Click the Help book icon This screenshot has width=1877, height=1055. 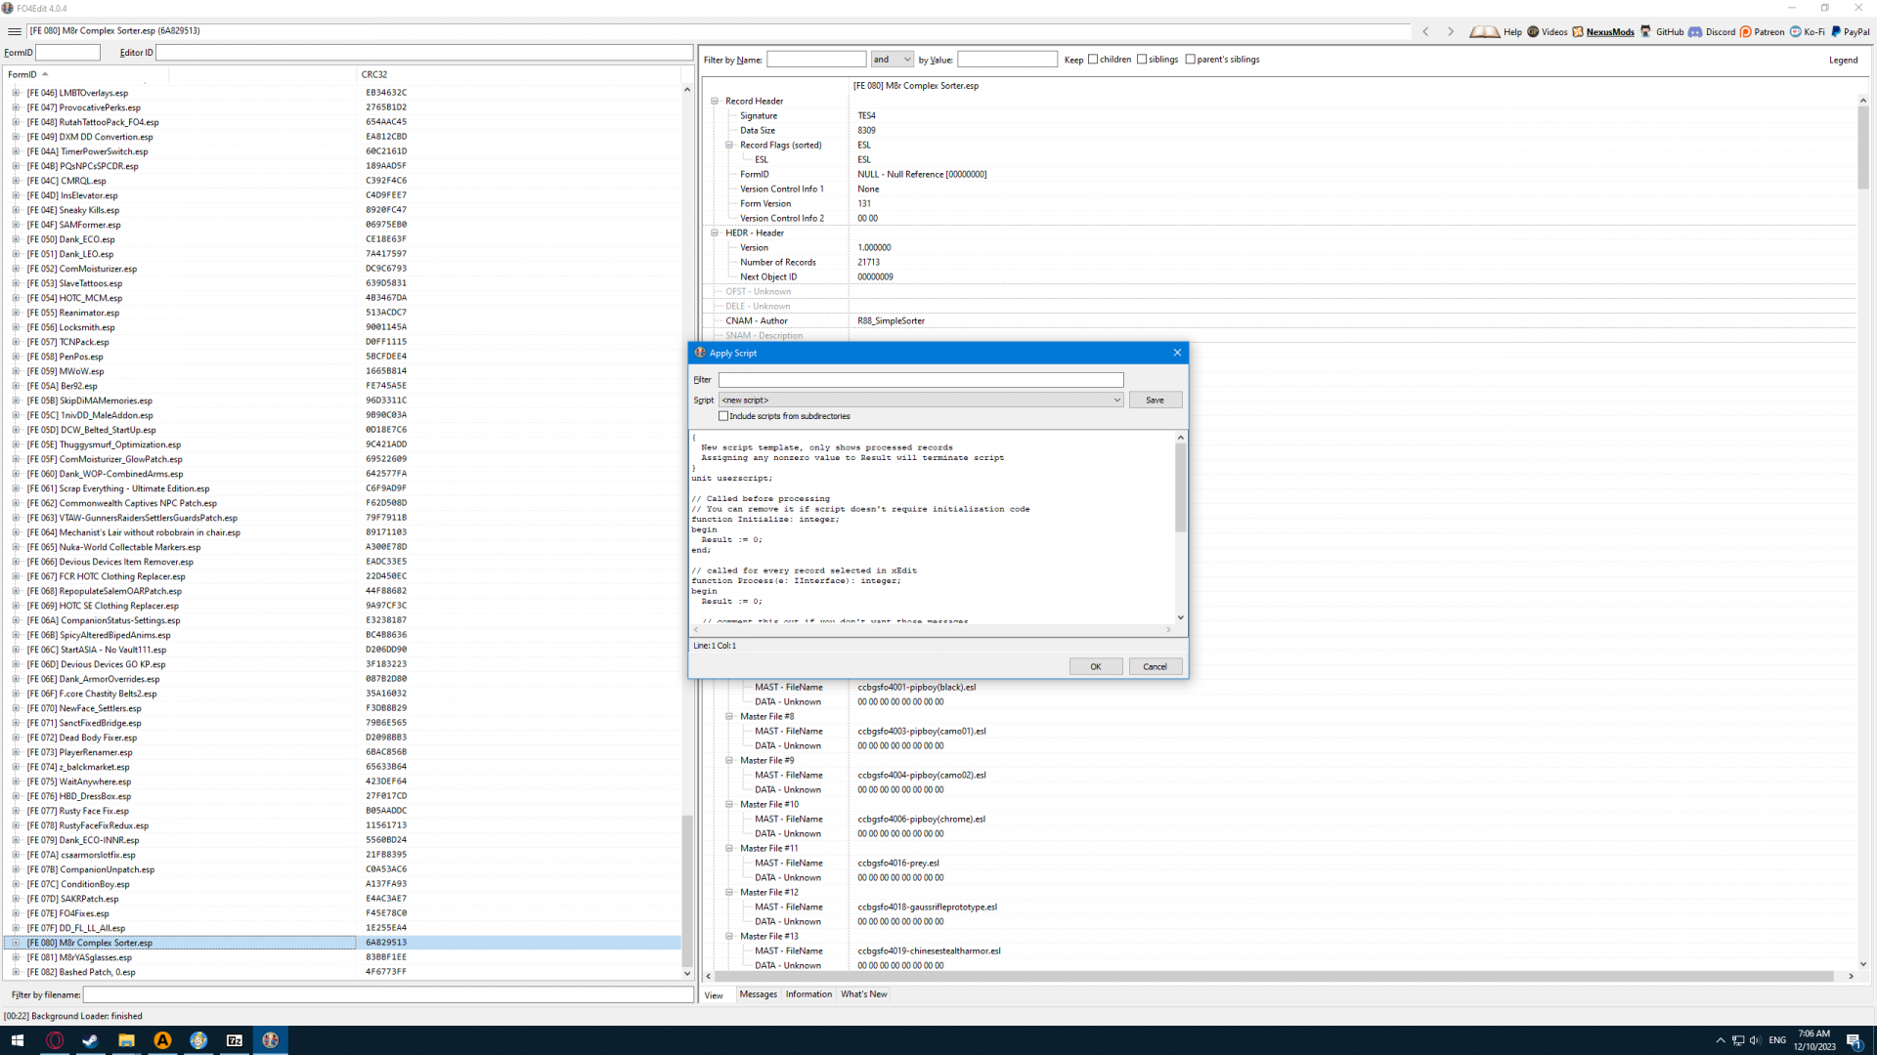pyautogui.click(x=1484, y=31)
